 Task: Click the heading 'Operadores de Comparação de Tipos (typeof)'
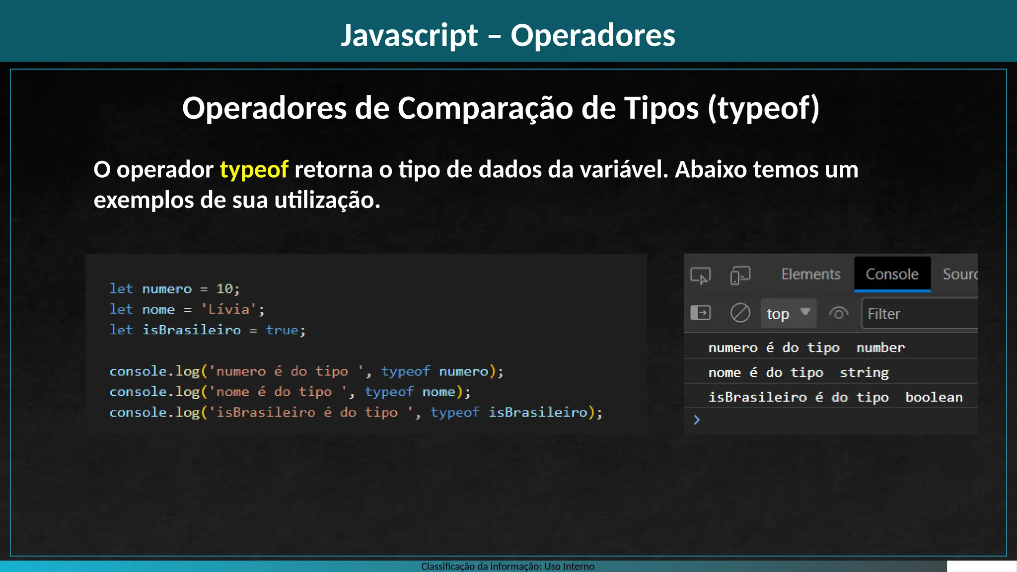(501, 109)
